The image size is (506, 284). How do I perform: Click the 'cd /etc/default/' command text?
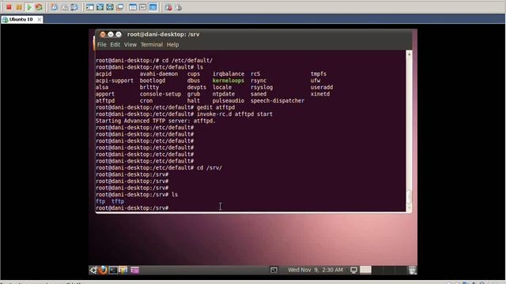coord(187,60)
